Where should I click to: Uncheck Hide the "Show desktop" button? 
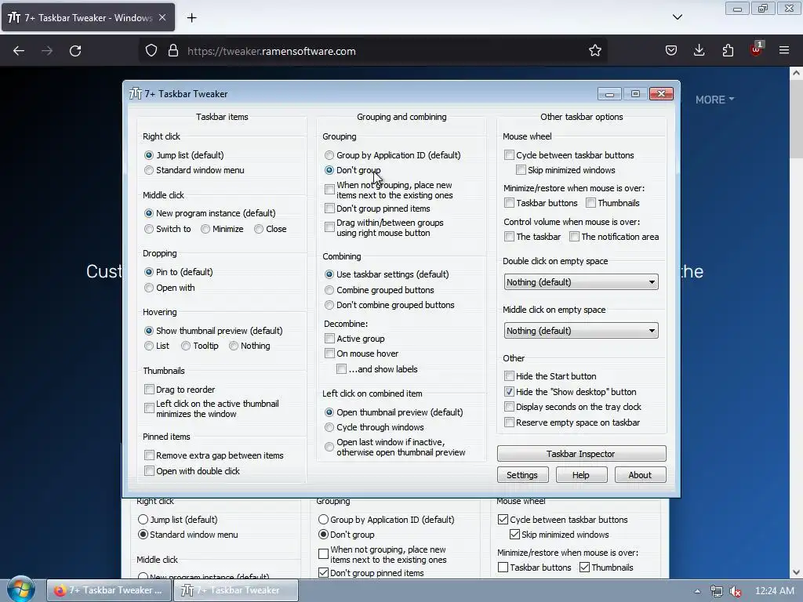[571, 392]
